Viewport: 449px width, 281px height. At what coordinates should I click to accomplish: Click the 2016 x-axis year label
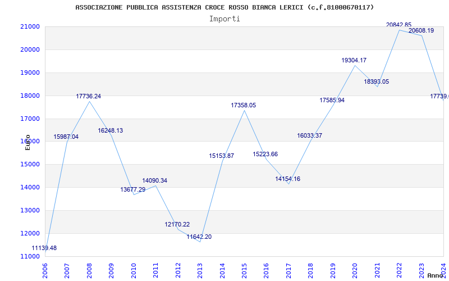point(266,270)
